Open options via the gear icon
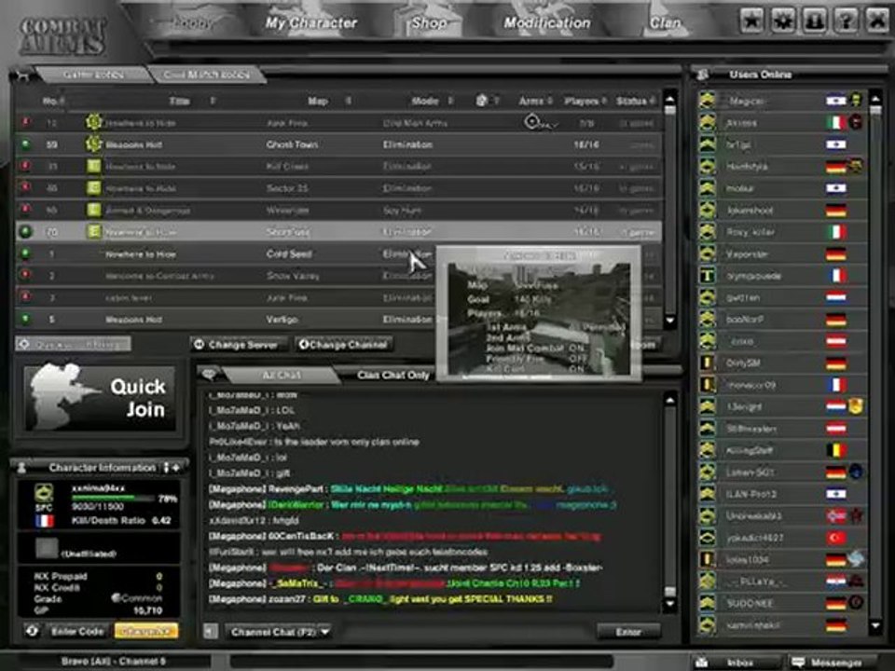895x671 pixels. coord(783,21)
